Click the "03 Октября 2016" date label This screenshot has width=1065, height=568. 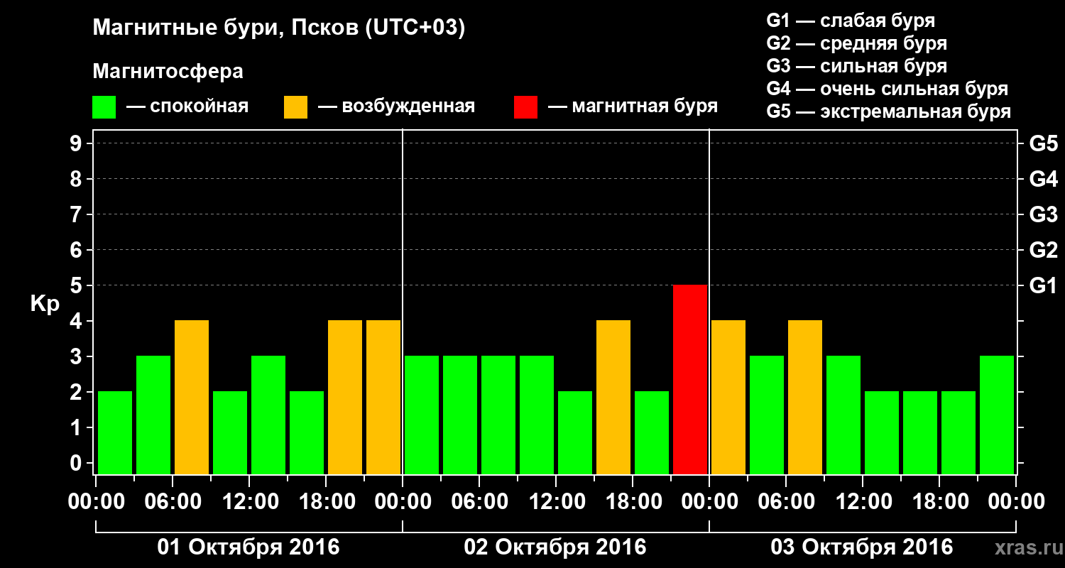862,547
